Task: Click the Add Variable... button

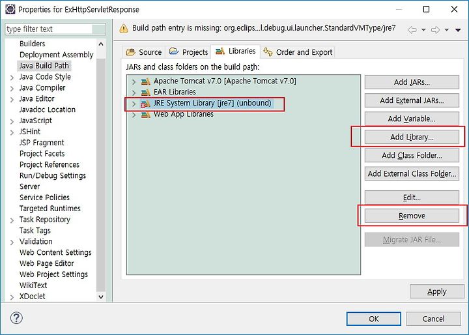Action: pyautogui.click(x=412, y=119)
